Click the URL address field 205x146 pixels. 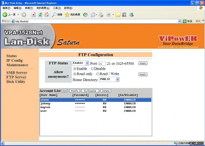coord(96,21)
